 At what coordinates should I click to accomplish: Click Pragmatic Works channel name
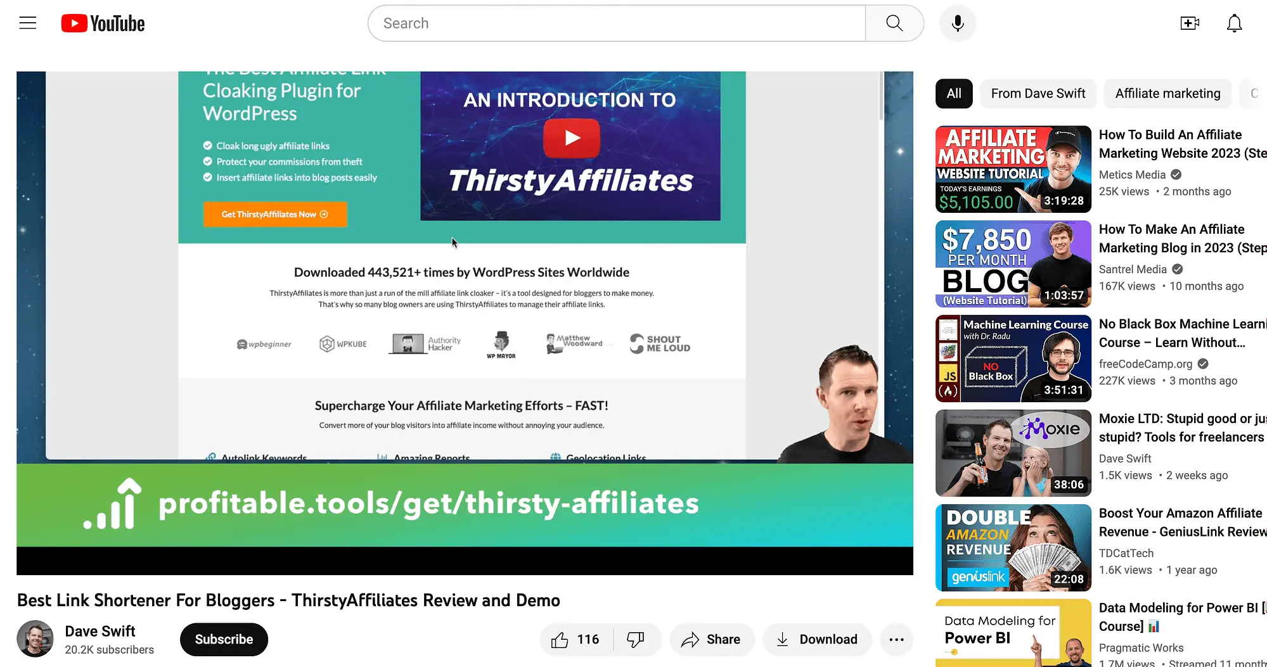(1141, 648)
